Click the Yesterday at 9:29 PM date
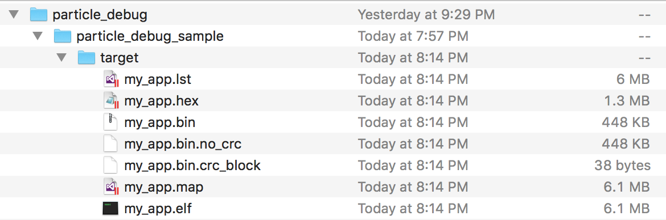The width and height of the screenshot is (666, 220). point(426,15)
